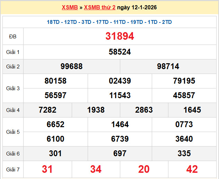Click second prize number 99688
Image resolution: width=219 pixels, height=179 pixels.
(71, 66)
